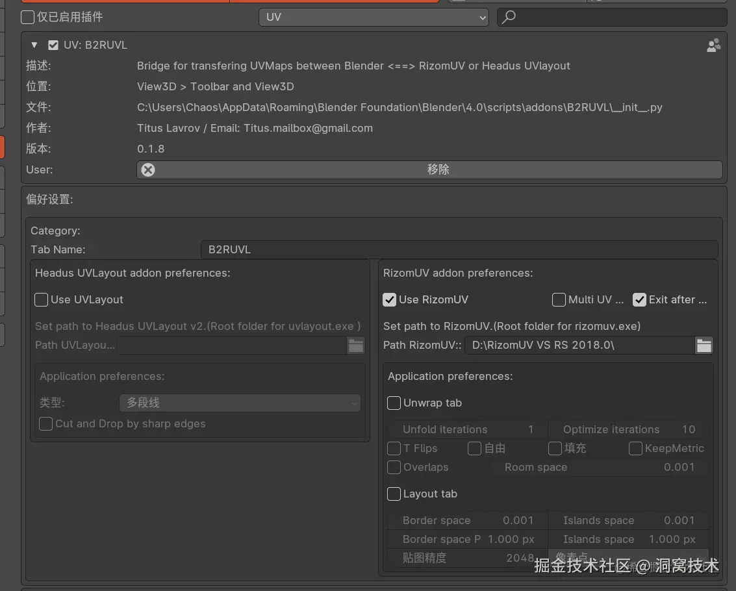The height and width of the screenshot is (591, 736).
Task: Enable the Overlaps checkbox
Action: click(x=394, y=467)
